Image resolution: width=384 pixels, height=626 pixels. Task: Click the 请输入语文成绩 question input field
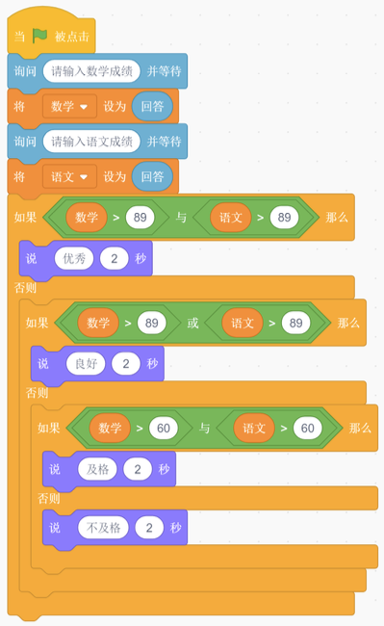[x=91, y=142]
